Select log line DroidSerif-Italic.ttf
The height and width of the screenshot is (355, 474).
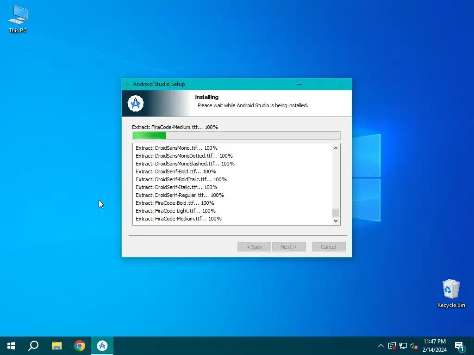[x=176, y=187]
